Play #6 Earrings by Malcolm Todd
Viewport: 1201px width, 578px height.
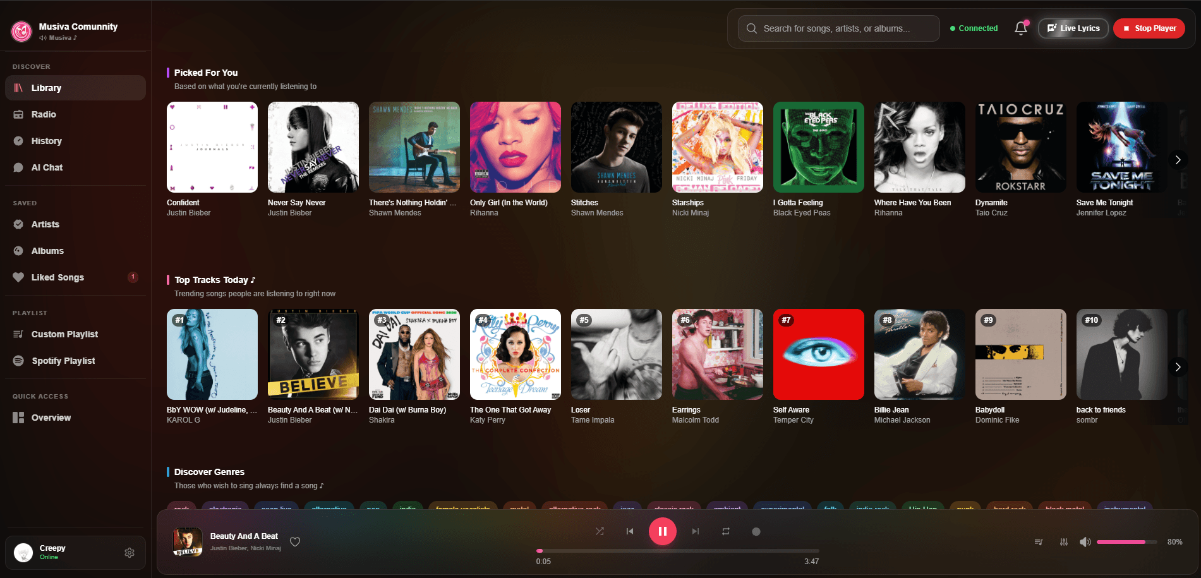718,354
